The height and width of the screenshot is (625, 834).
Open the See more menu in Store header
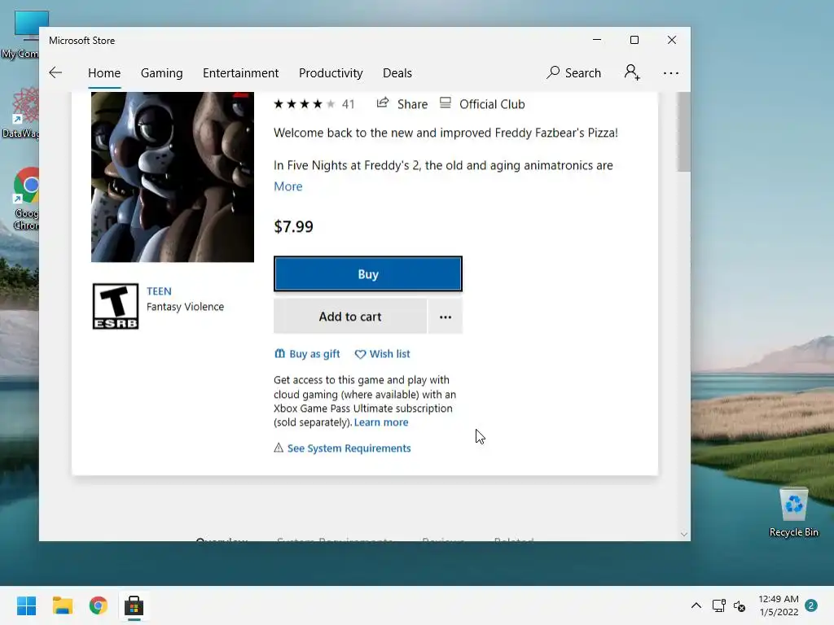point(671,73)
